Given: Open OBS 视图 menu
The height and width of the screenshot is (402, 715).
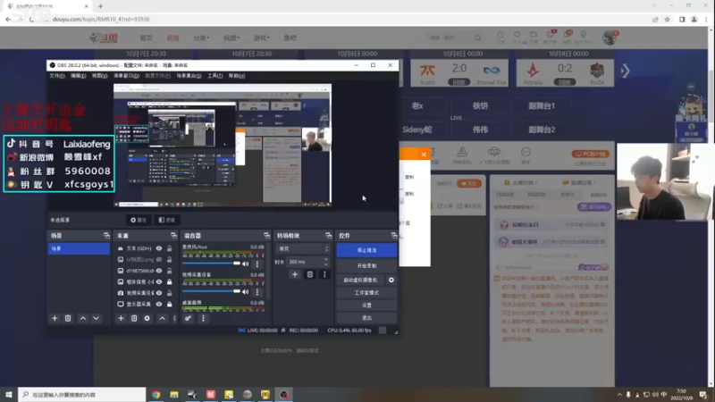Looking at the screenshot, I should point(99,76).
